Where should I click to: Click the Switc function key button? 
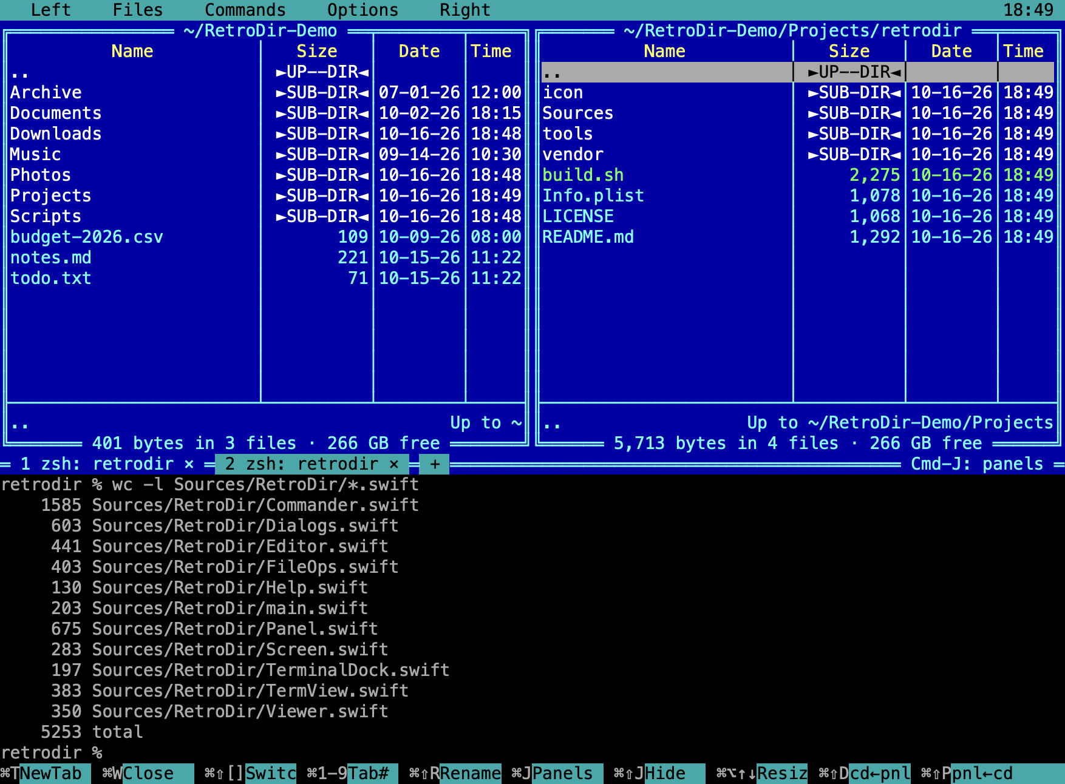250,774
